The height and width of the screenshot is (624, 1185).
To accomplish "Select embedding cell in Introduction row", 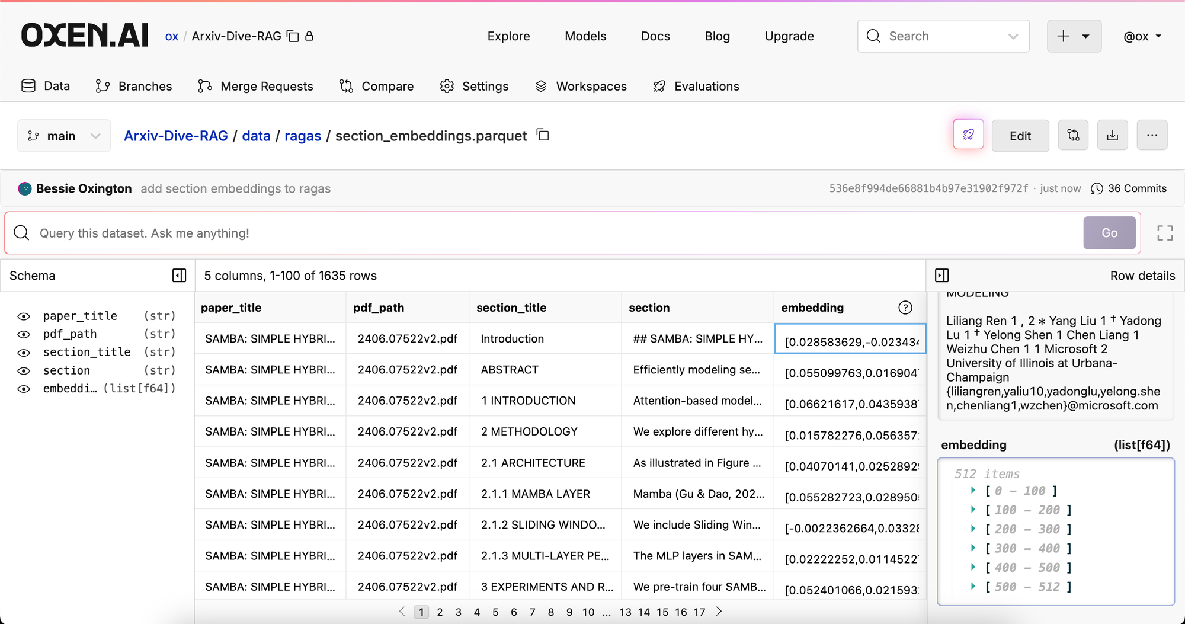I will pyautogui.click(x=850, y=338).
